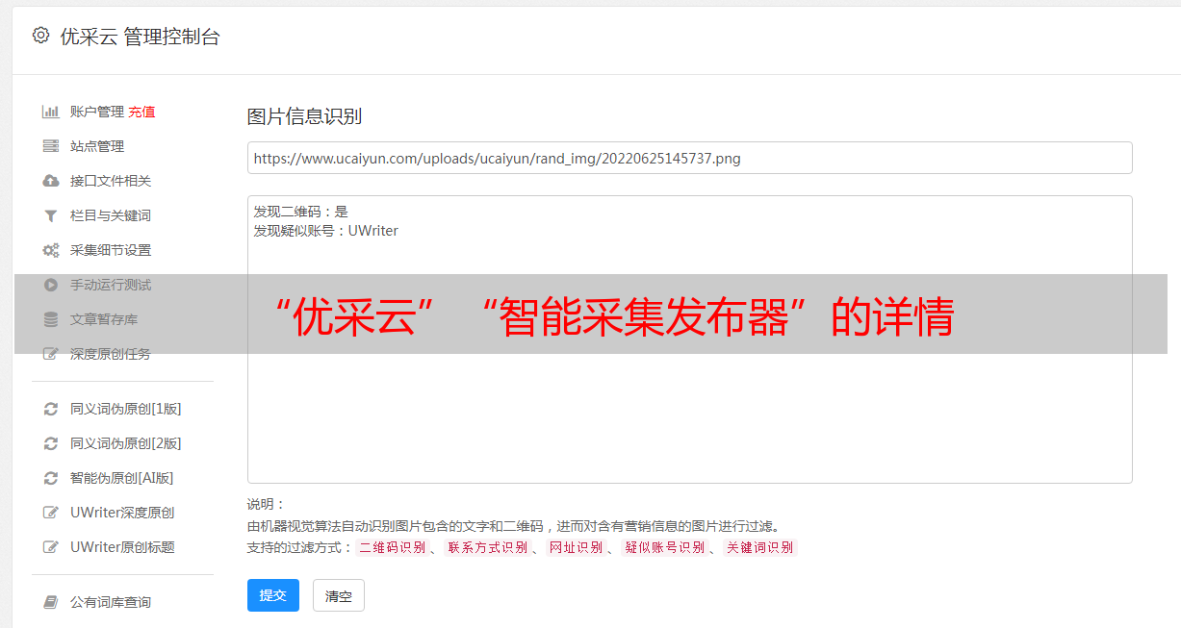Click the play icon for 手动运行测试
Image resolution: width=1181 pixels, height=628 pixels.
pos(51,285)
